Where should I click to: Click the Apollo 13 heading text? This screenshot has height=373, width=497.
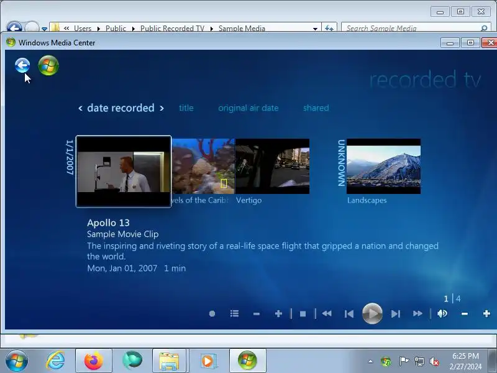tap(108, 223)
